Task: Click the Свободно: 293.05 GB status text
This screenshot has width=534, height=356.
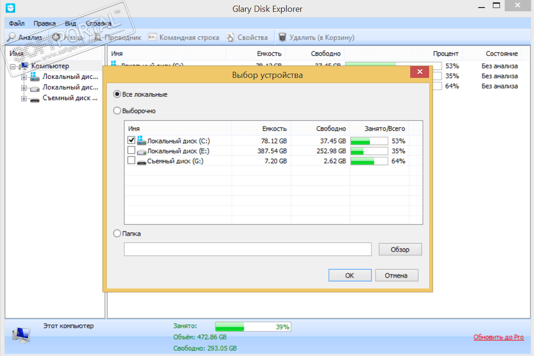Action: point(205,348)
